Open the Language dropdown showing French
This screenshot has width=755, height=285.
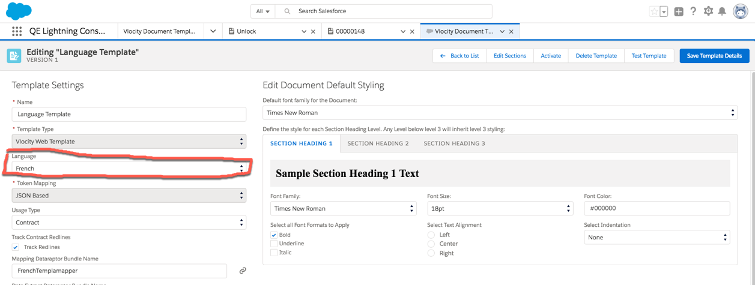[129, 169]
